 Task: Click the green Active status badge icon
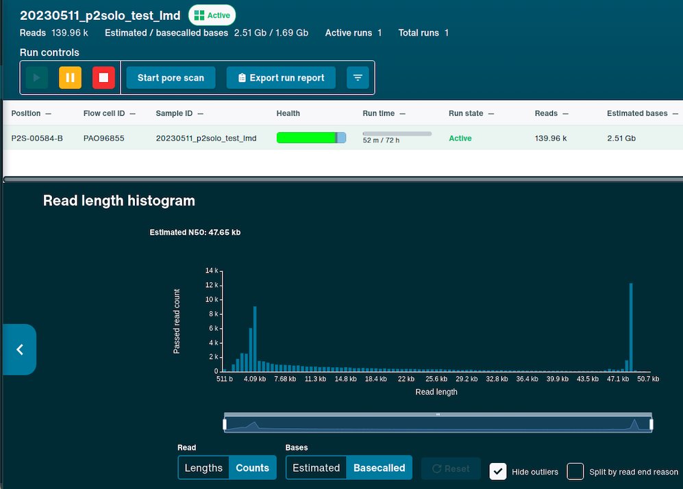pyautogui.click(x=197, y=14)
